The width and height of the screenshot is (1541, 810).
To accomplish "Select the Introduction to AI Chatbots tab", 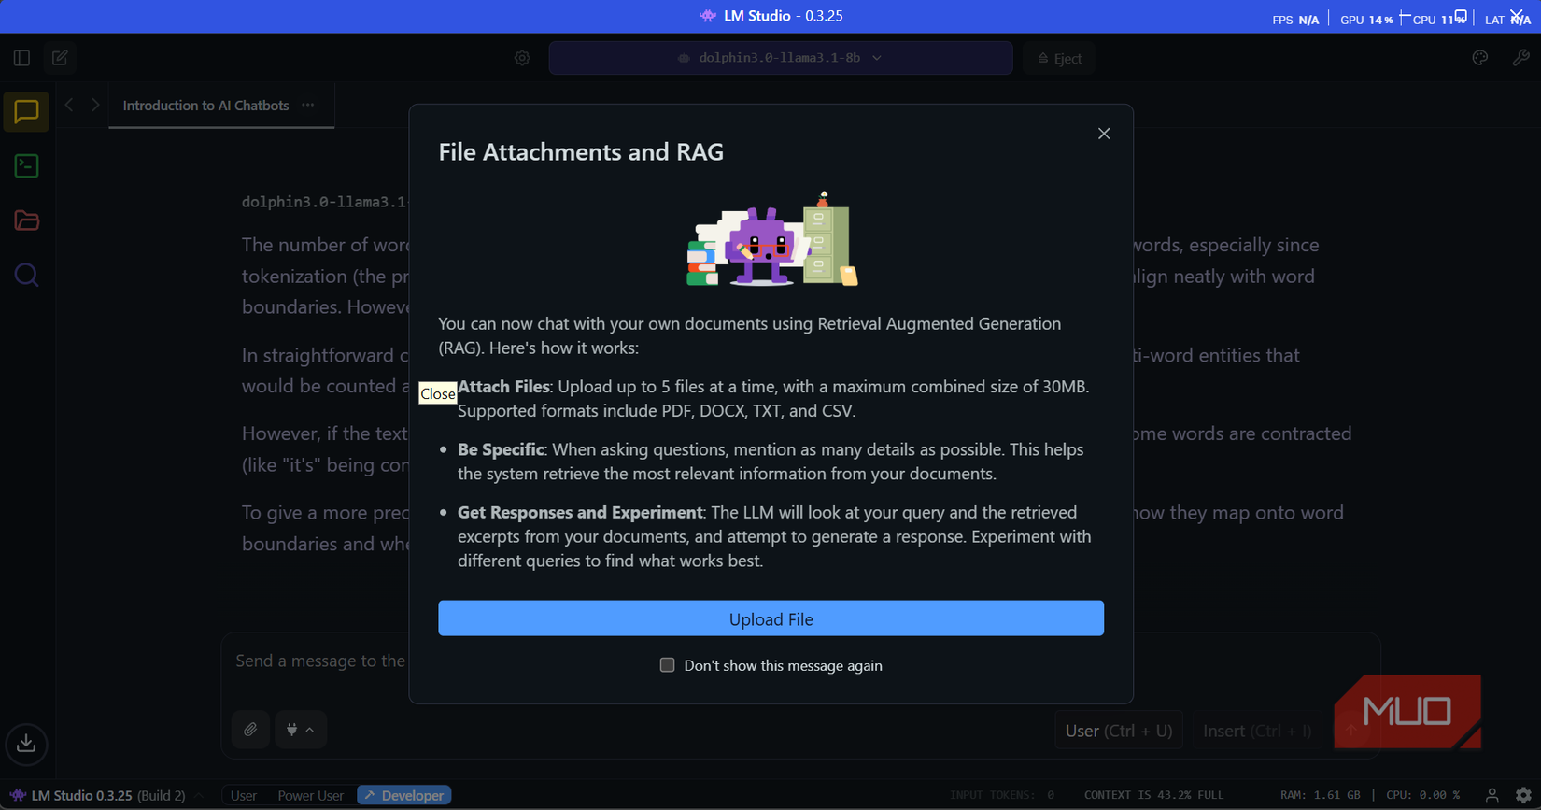I will click(x=205, y=106).
